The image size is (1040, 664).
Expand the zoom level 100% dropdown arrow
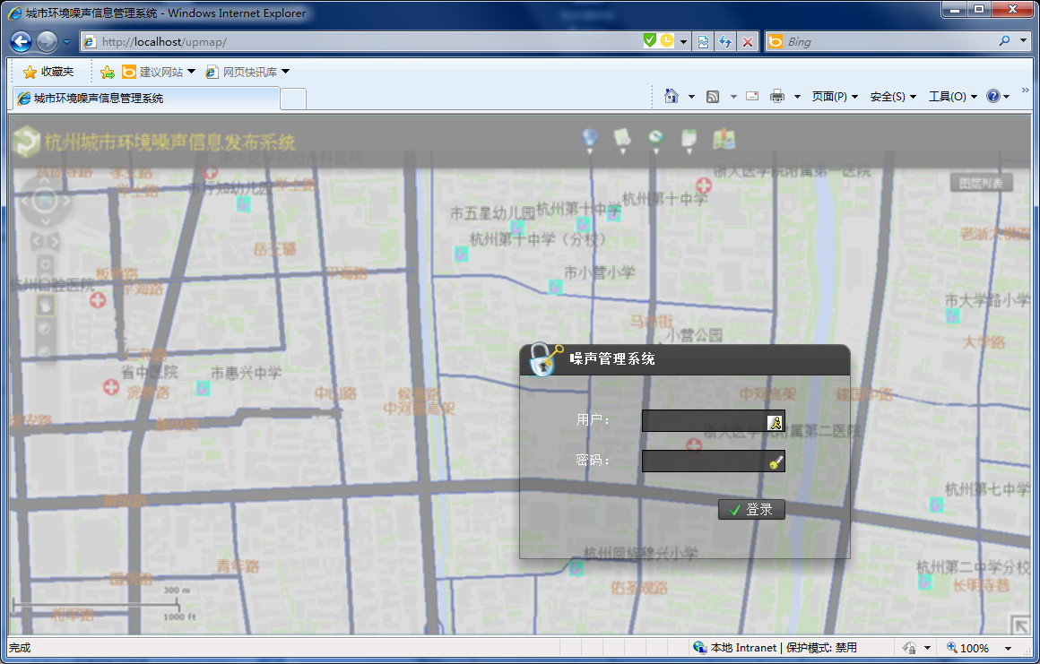(1008, 648)
